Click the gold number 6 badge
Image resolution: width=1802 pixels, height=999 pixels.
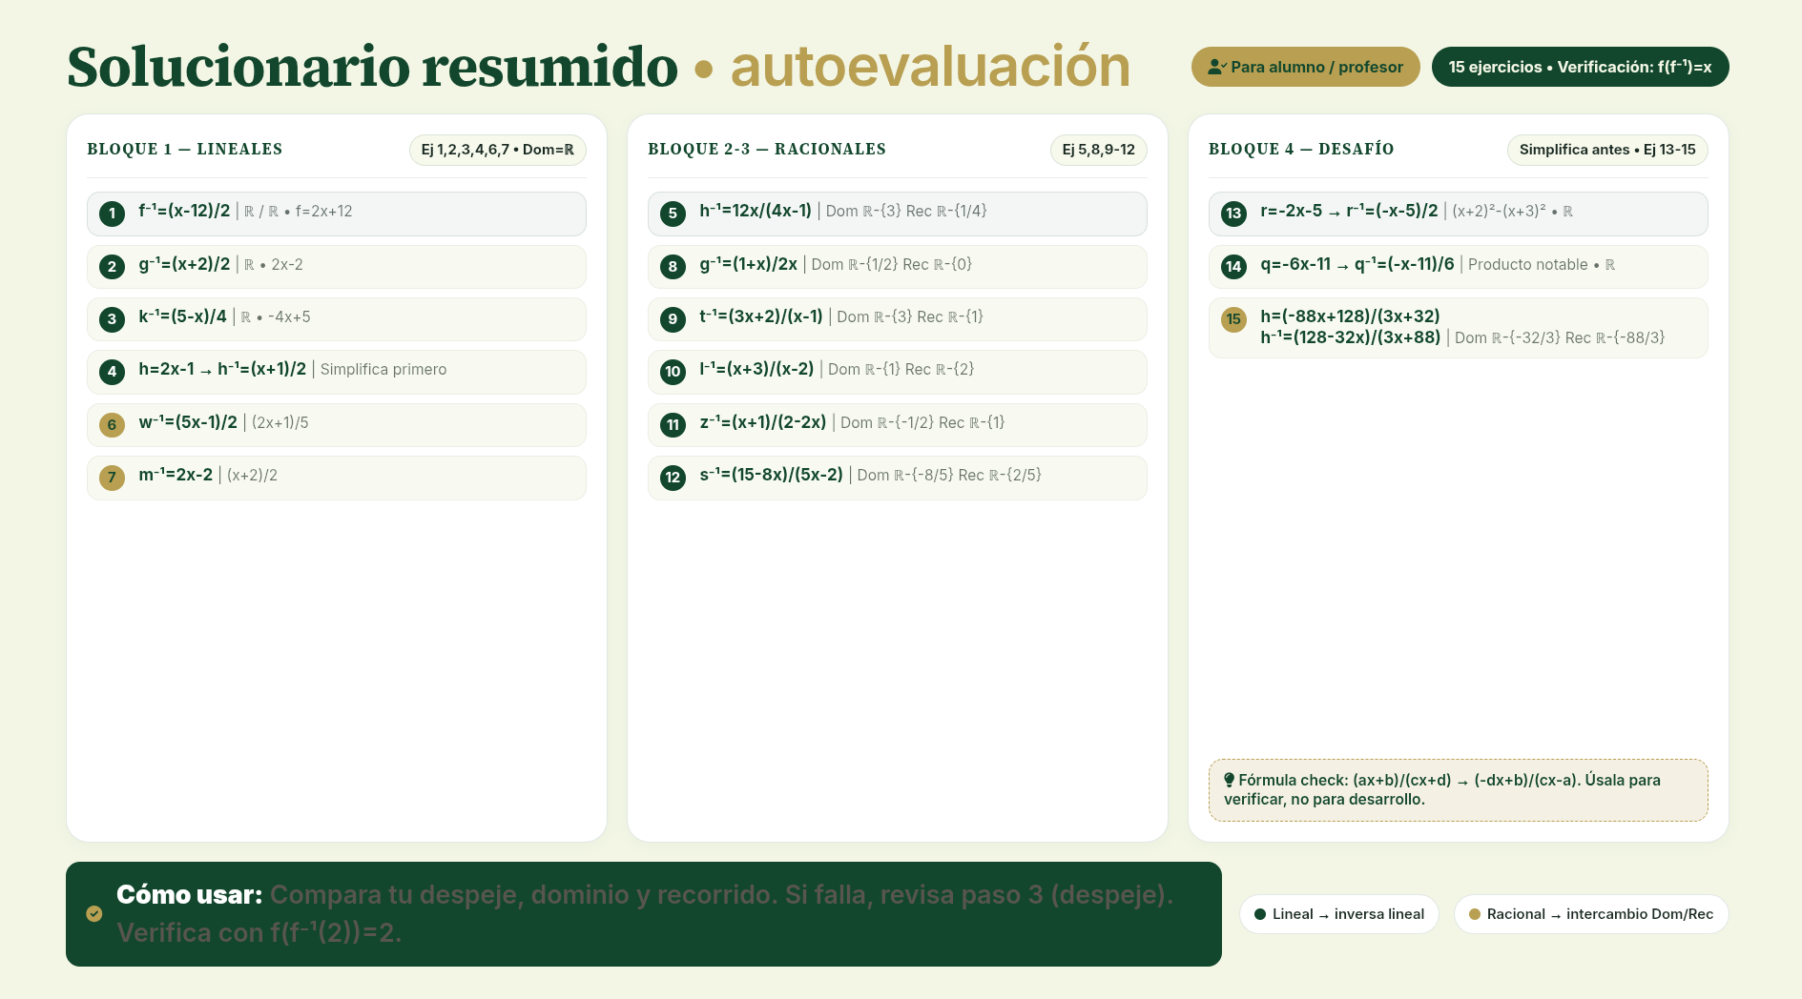[x=112, y=425]
